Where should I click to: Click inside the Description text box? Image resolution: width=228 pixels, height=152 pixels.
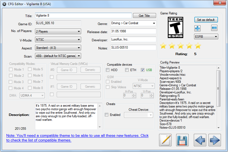tap(66, 116)
